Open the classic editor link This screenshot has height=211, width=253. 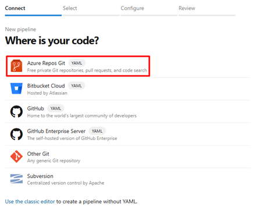point(30,202)
